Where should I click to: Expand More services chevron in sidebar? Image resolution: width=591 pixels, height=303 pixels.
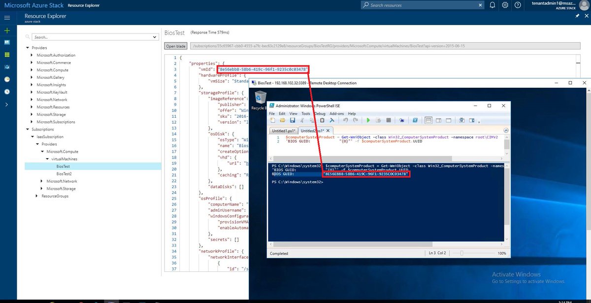pyautogui.click(x=7, y=104)
